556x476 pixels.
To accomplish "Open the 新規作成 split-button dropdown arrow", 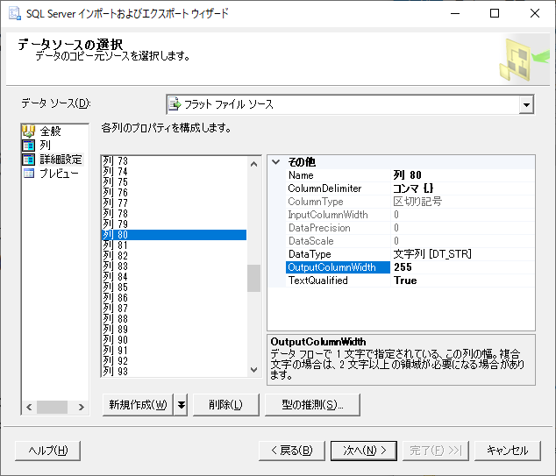I will (x=182, y=404).
